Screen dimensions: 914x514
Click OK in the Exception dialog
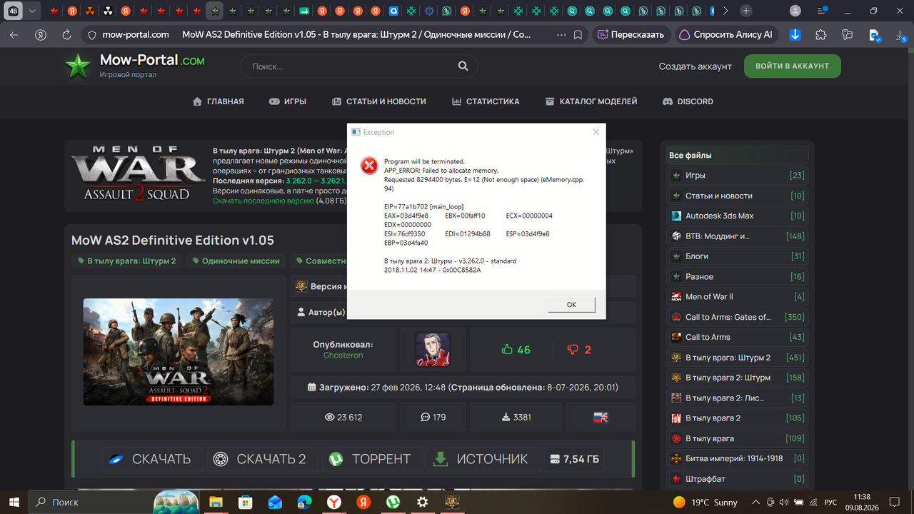pyautogui.click(x=571, y=304)
